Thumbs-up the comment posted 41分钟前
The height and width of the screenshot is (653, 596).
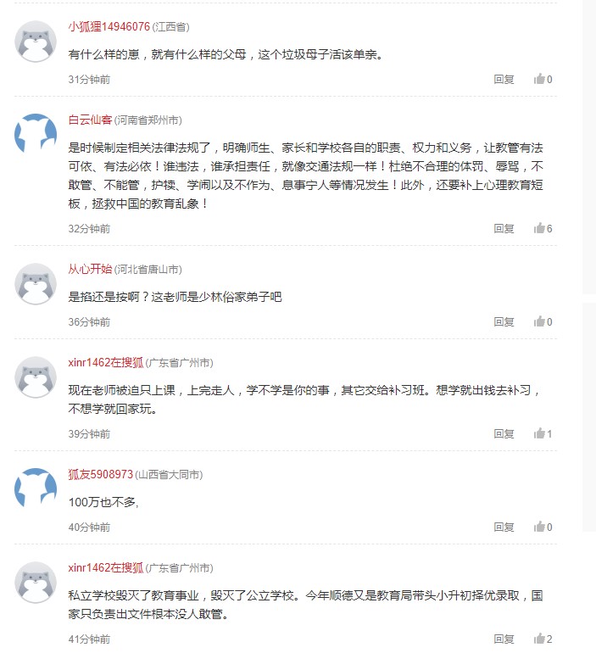coord(539,639)
